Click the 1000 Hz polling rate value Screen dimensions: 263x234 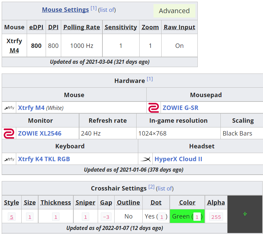[x=81, y=46]
